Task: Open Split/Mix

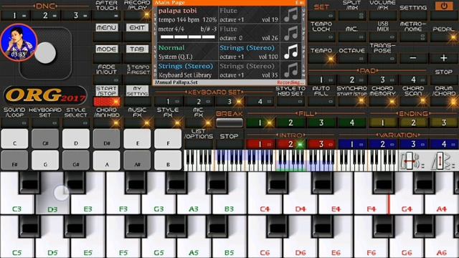Action: pos(351,16)
